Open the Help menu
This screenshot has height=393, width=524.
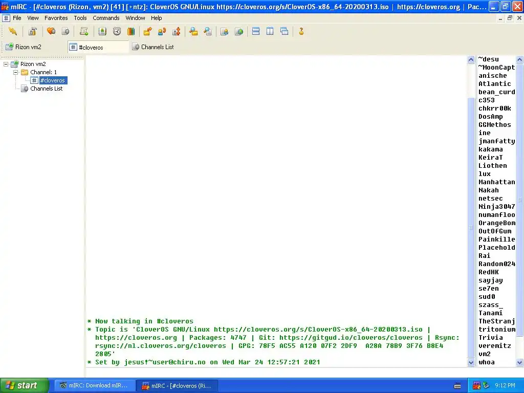(156, 18)
